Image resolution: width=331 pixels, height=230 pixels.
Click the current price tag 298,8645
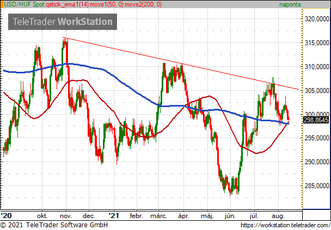point(316,120)
